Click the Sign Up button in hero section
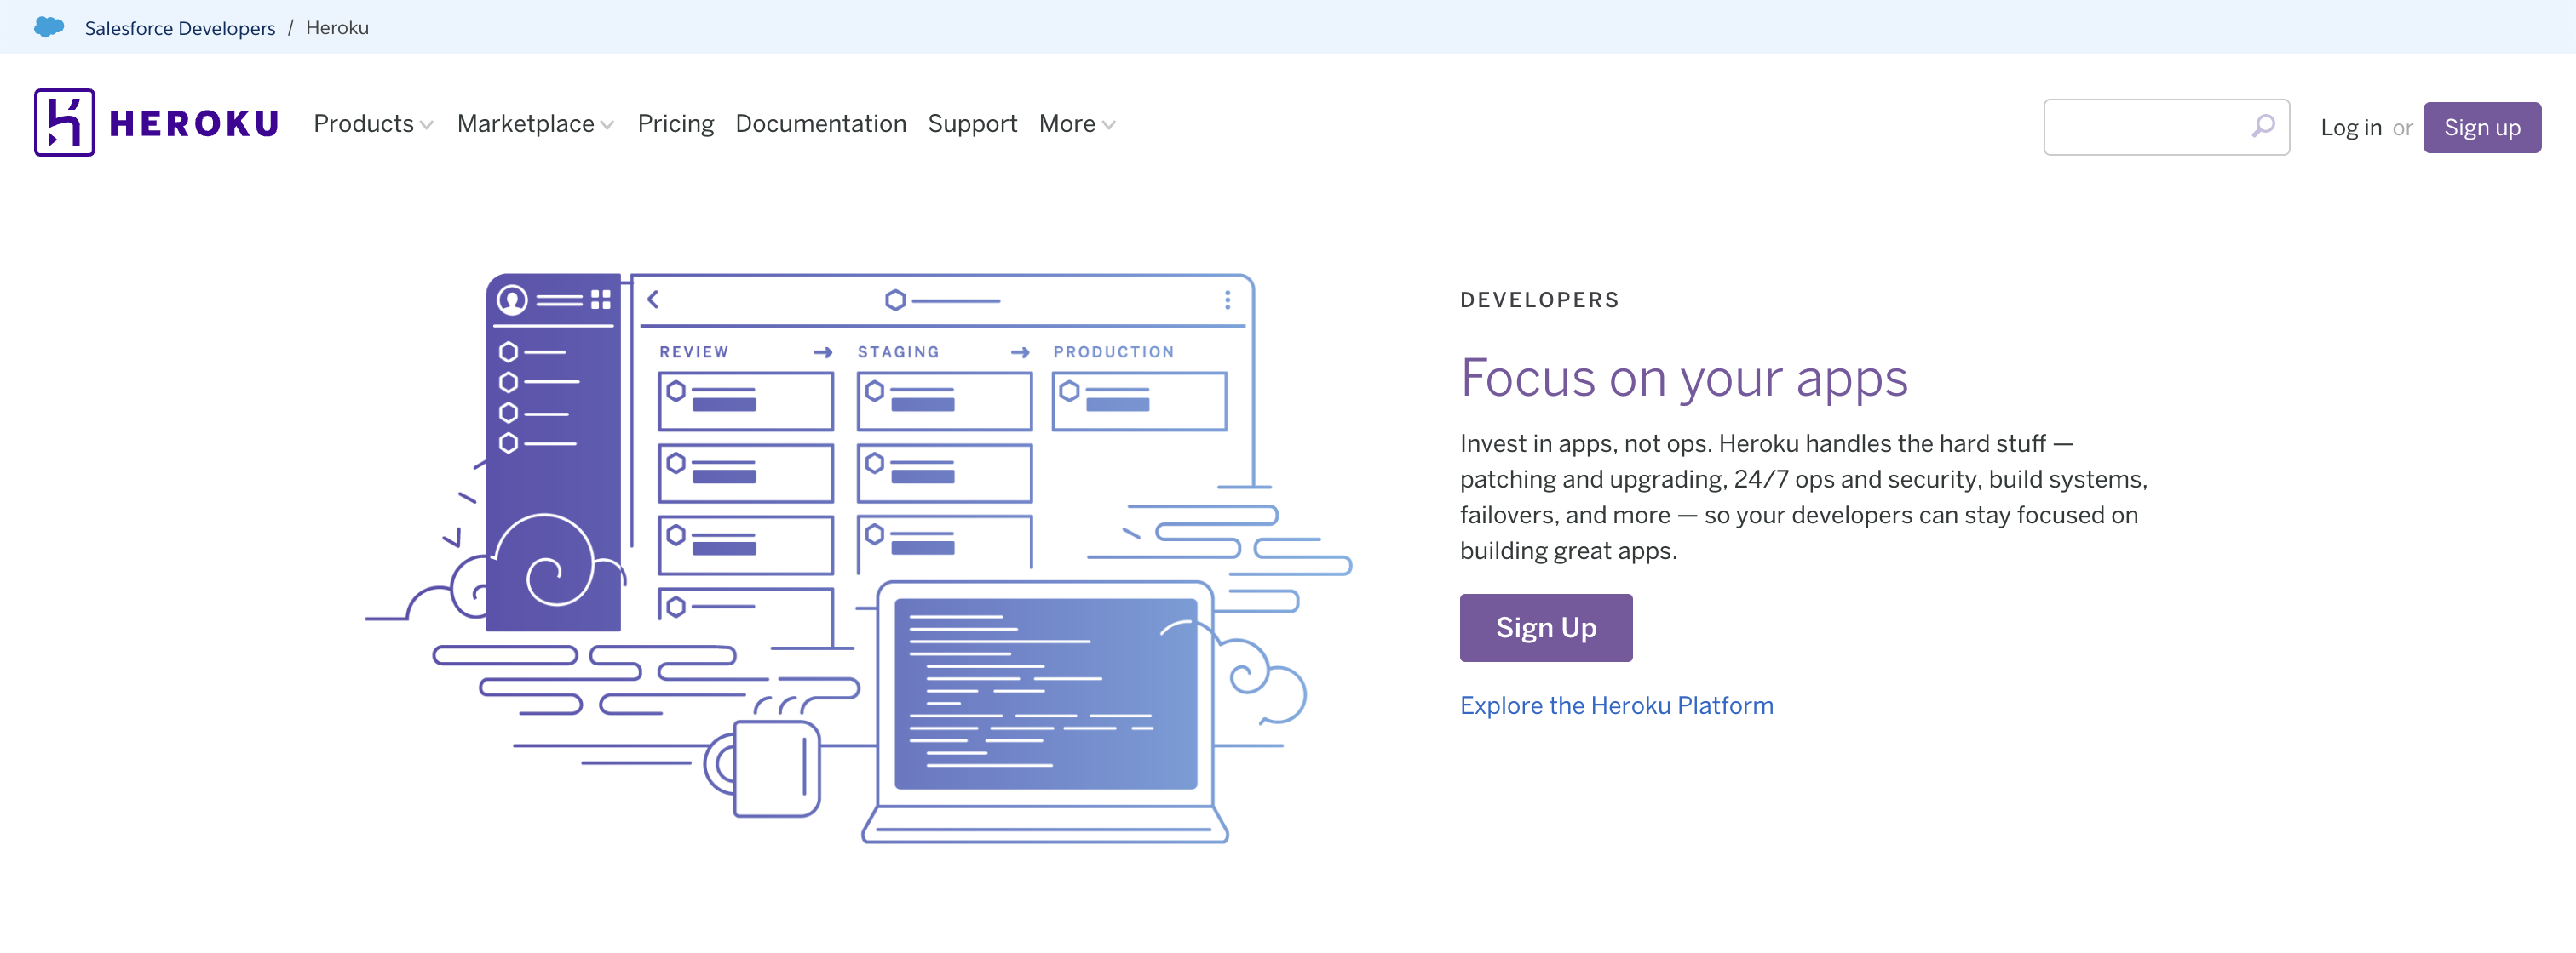 [1544, 625]
